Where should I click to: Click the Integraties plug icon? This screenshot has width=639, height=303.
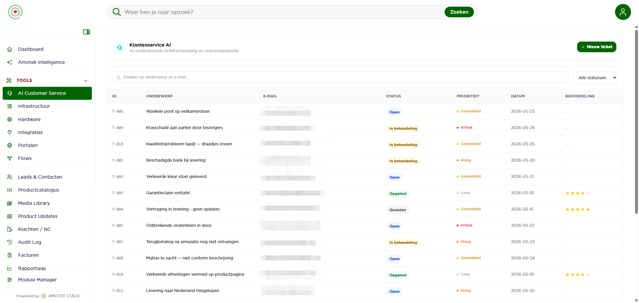click(10, 132)
